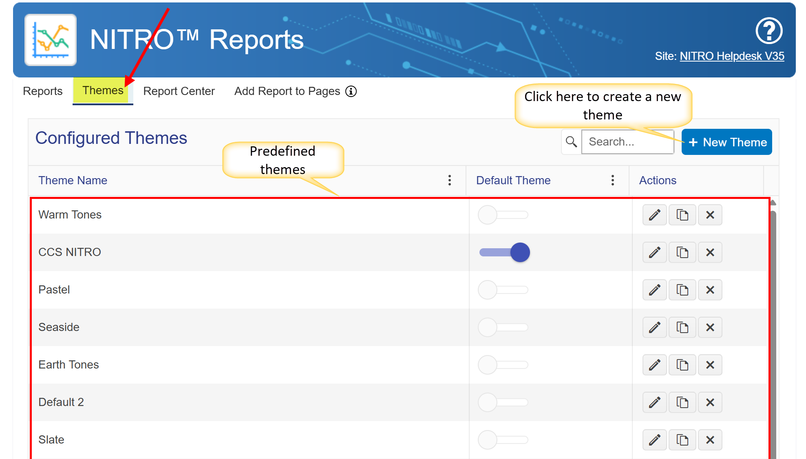Click the edit pencil for Warm Tones
The image size is (806, 459).
click(x=654, y=215)
